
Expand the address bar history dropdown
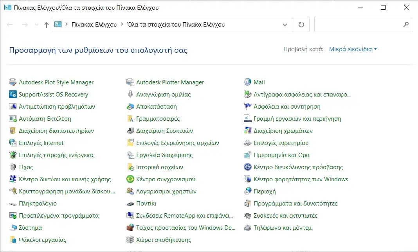pos(285,25)
